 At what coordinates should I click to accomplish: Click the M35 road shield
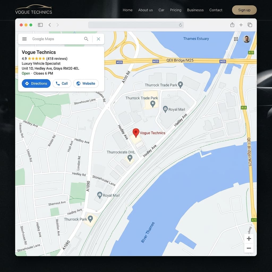(x=119, y=62)
